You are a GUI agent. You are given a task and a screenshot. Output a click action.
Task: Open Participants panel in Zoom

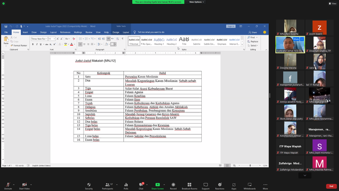tap(108, 186)
